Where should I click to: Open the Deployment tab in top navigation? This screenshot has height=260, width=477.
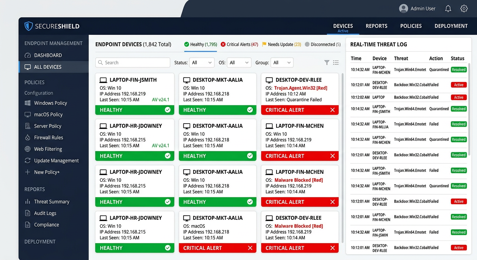point(451,26)
